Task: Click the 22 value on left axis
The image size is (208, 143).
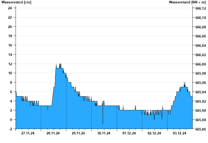Action: pyautogui.click(x=10, y=17)
